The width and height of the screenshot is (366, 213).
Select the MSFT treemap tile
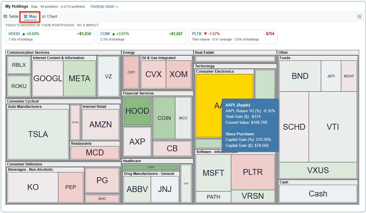point(213,173)
